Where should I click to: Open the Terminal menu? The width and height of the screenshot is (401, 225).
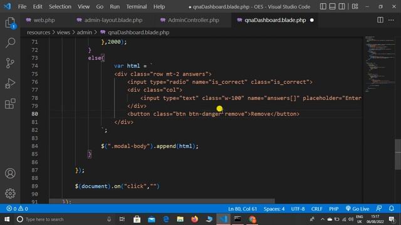tap(137, 7)
